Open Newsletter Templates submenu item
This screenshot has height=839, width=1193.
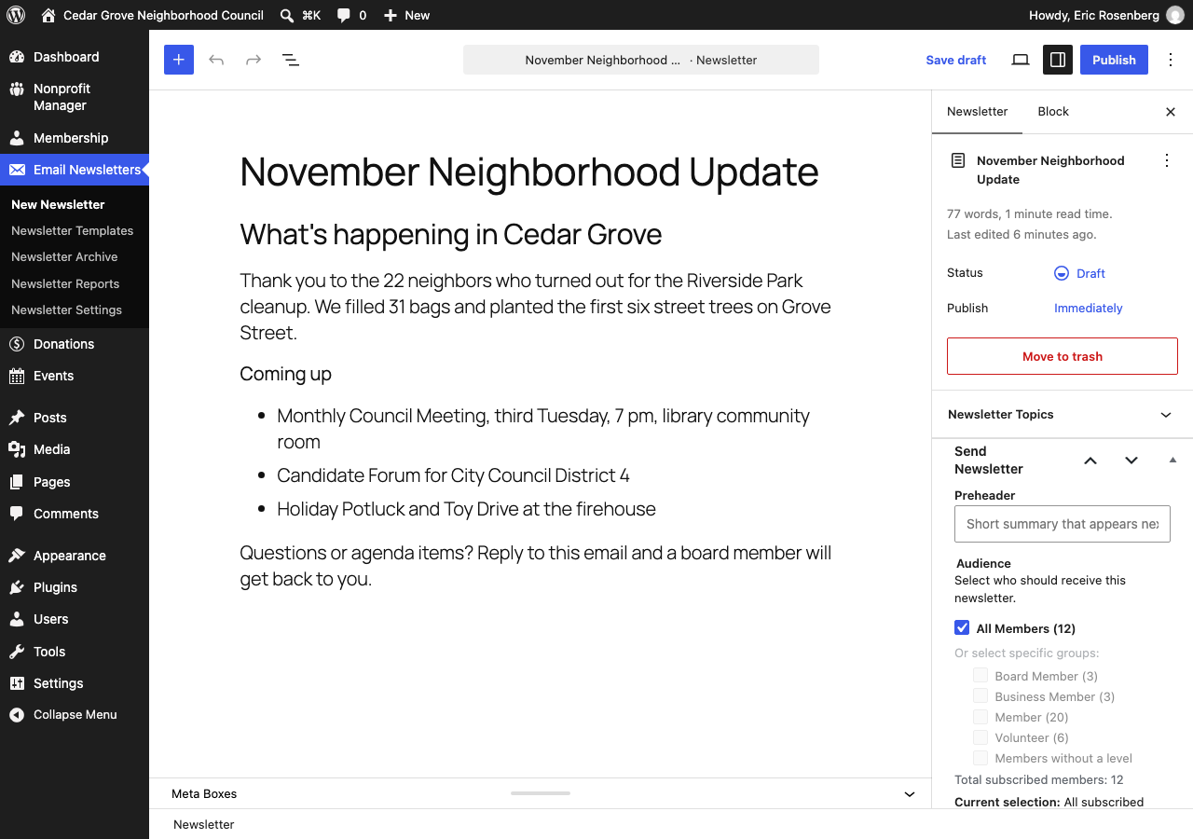click(x=73, y=230)
